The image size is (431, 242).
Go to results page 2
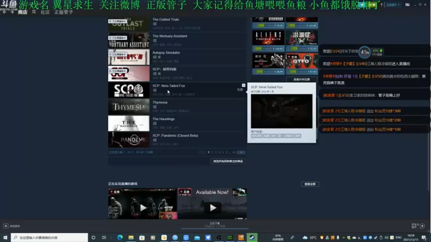[x=212, y=152]
